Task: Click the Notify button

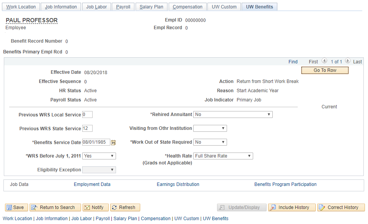Action: point(96,207)
